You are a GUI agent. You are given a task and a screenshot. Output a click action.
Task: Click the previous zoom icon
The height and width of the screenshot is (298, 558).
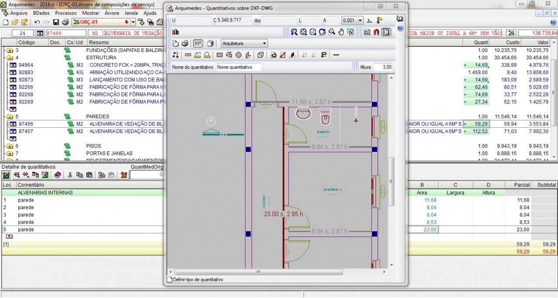click(294, 32)
